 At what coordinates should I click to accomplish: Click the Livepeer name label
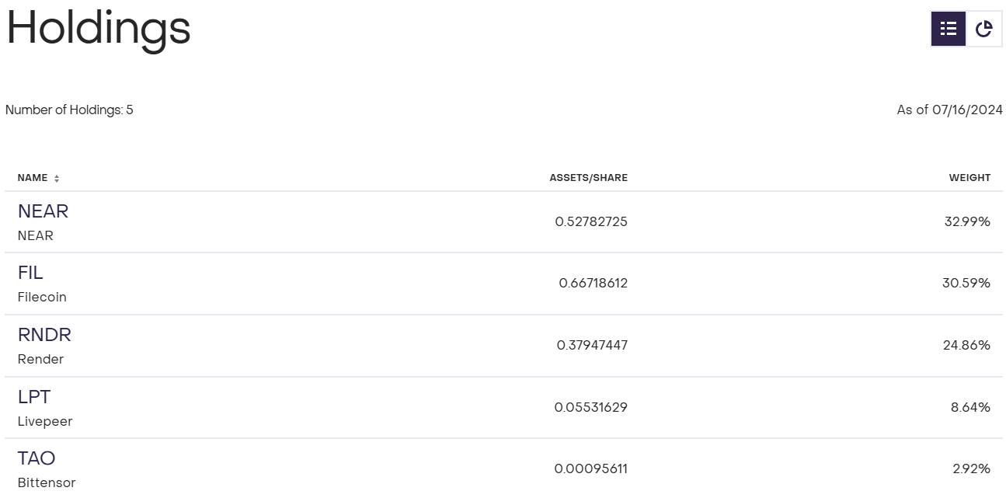coord(45,422)
